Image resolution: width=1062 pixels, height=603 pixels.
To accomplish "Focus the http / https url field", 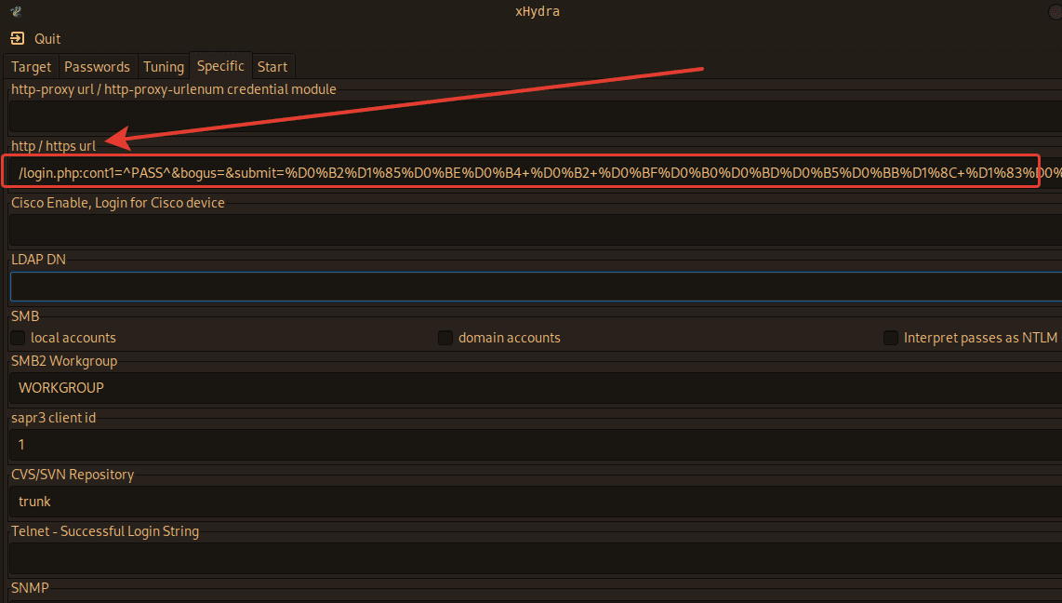I will click(521, 172).
